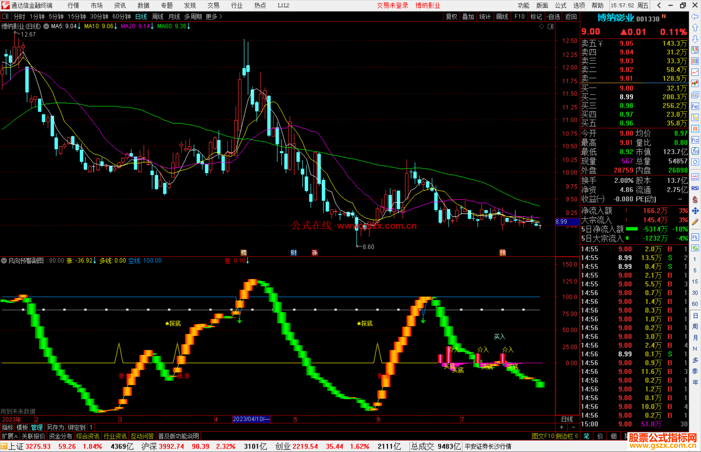Click the back arrow icon in sidebar

695,17
